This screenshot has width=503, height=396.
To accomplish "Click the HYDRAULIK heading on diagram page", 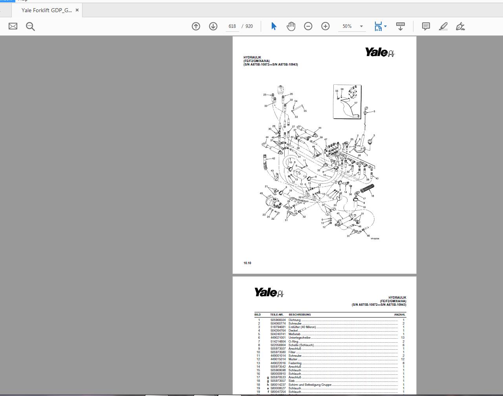I will [x=252, y=57].
